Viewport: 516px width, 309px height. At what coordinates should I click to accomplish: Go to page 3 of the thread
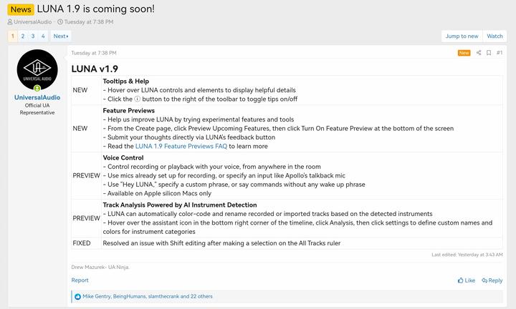click(x=33, y=36)
